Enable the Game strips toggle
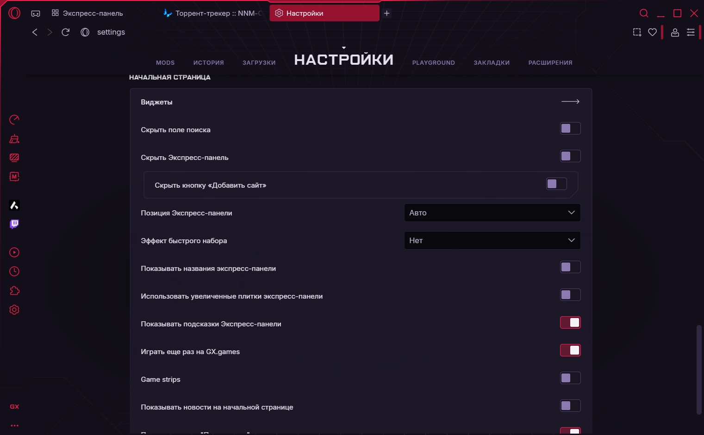 click(x=570, y=378)
